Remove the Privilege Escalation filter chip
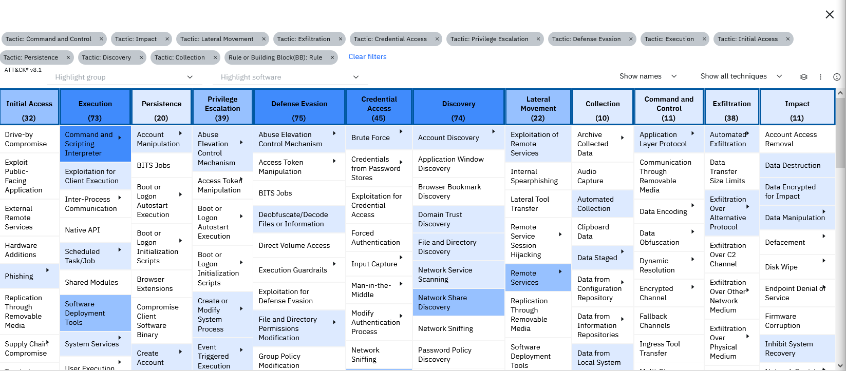Image resolution: width=846 pixels, height=371 pixels. 538,39
